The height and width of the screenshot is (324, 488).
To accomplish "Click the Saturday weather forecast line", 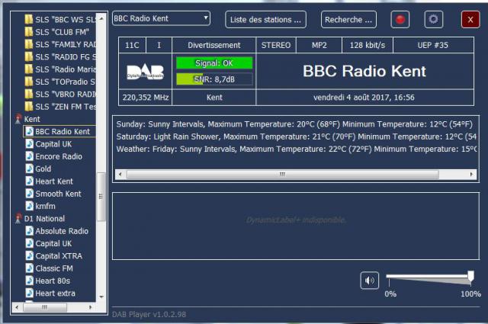I will 297,136.
